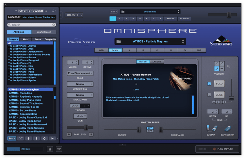
Task: Mute the part with M button
Action: coord(69,134)
